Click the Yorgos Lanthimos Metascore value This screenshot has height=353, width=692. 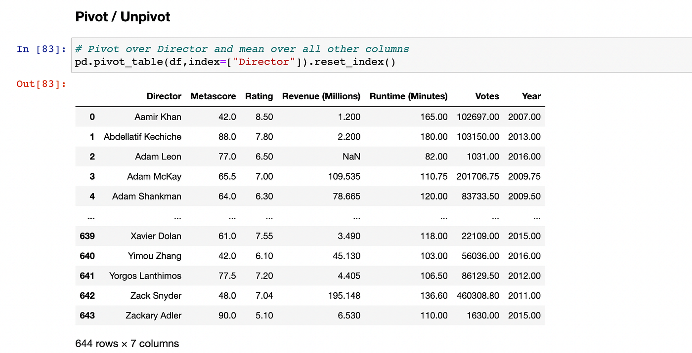click(x=227, y=276)
